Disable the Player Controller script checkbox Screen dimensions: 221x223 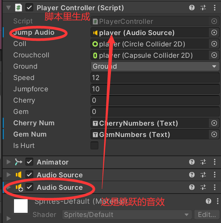(x=29, y=8)
